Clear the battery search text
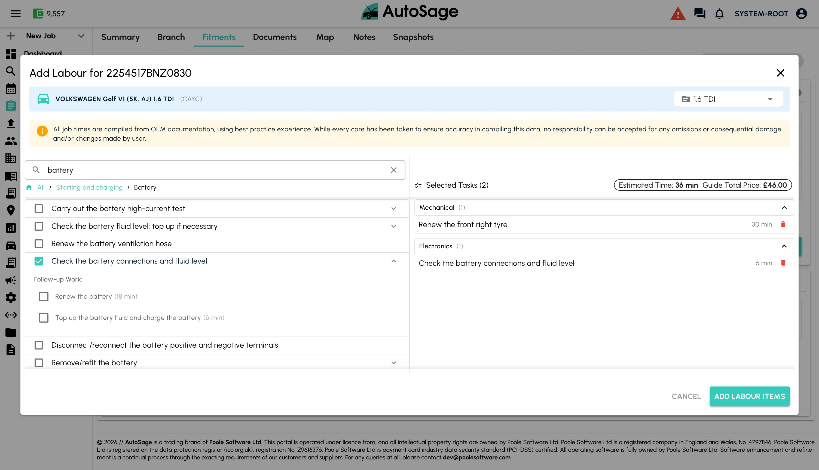 [x=393, y=170]
